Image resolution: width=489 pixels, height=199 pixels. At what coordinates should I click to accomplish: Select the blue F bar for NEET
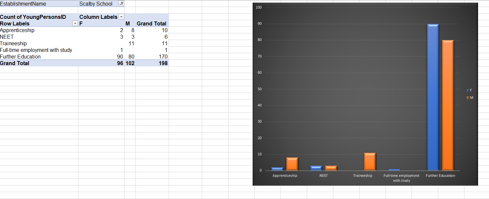tap(316, 168)
